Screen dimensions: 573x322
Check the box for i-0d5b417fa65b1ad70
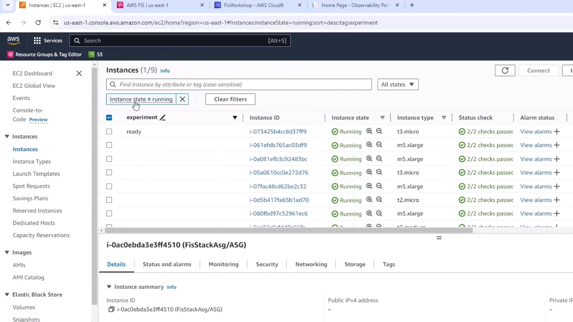pyautogui.click(x=109, y=200)
